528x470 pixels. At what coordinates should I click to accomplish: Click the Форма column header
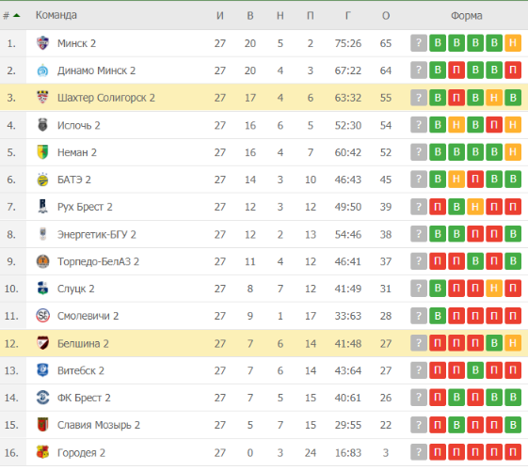(x=467, y=15)
